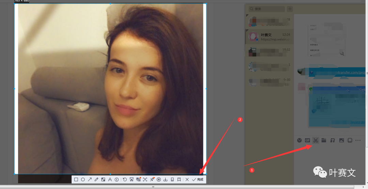Select the mosaic blur tool
The width and height of the screenshot is (368, 189).
click(103, 179)
